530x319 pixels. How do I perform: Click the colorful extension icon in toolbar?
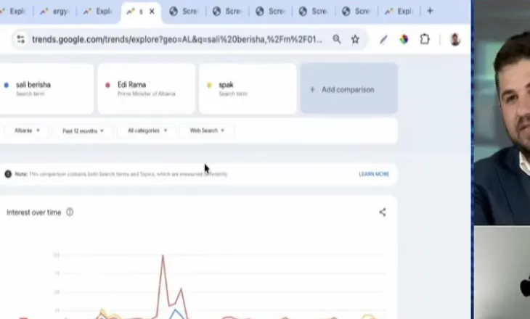(404, 39)
